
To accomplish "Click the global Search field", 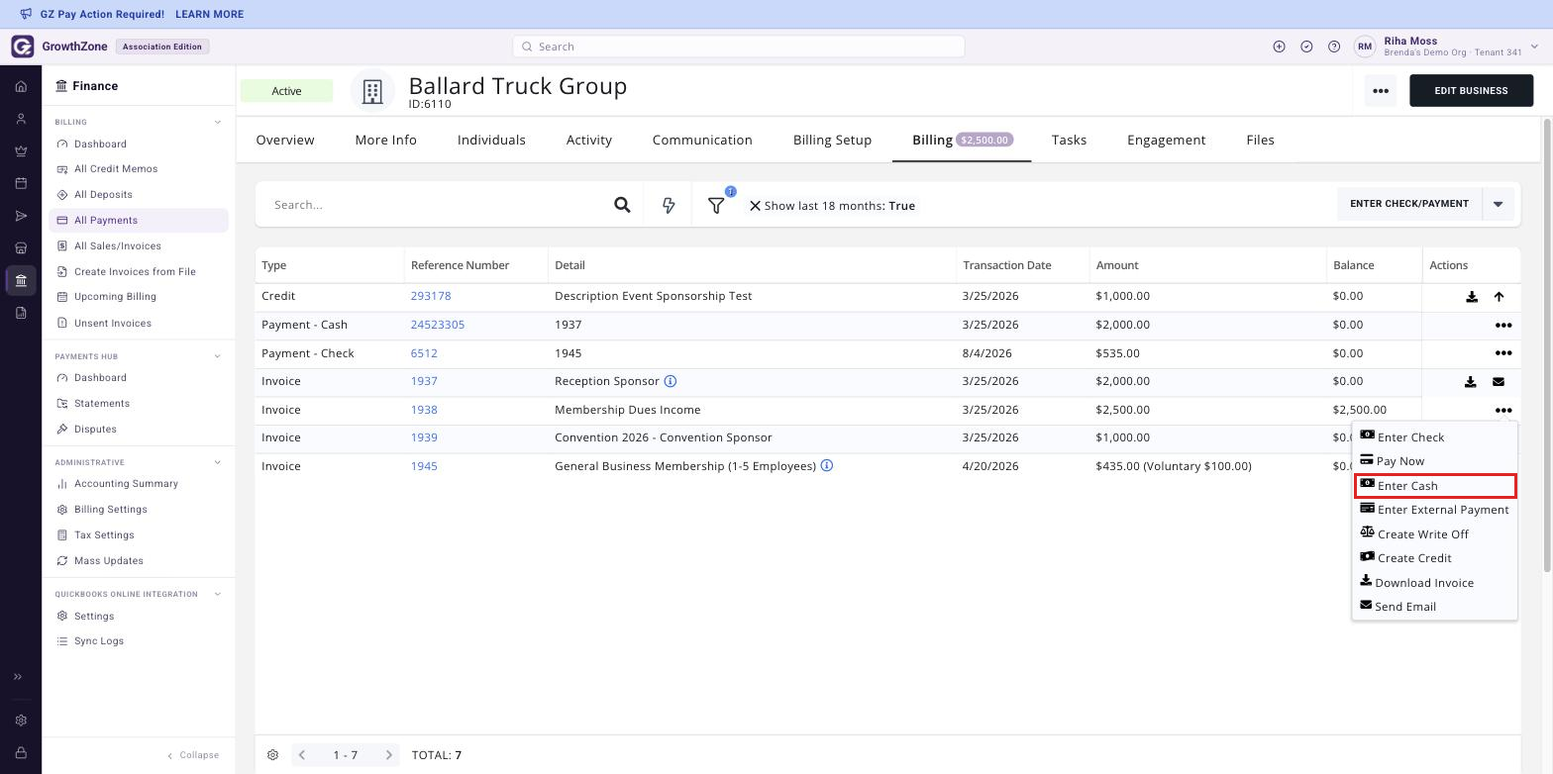I will point(738,47).
